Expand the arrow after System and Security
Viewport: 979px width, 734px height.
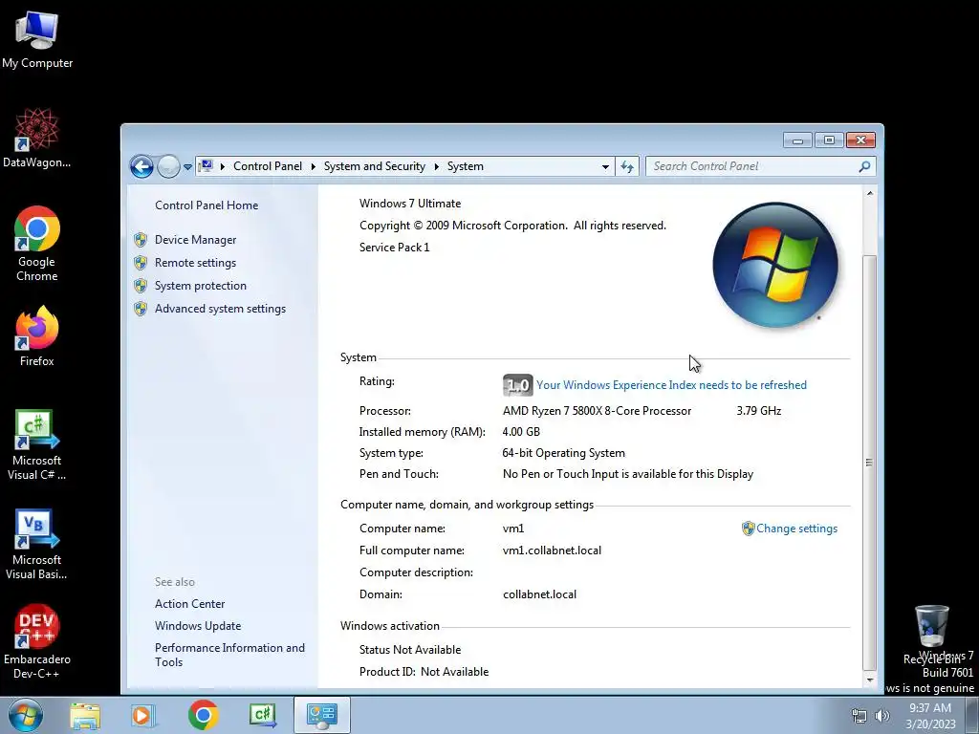[x=436, y=166]
